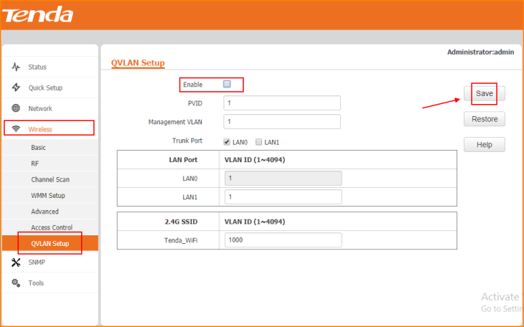Uncheck the LAN0 trunk port checkbox
This screenshot has width=524, height=327.
coord(228,142)
